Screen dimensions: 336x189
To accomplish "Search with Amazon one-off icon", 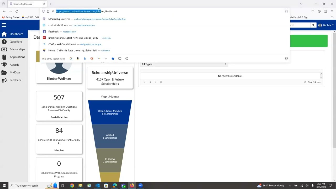I will pos(78,59).
